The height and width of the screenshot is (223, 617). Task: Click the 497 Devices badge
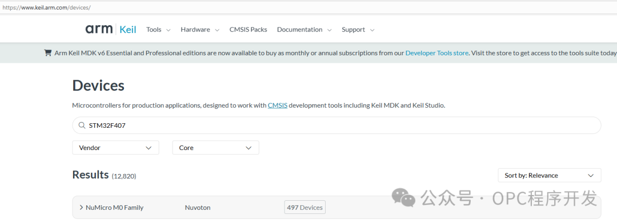pyautogui.click(x=305, y=207)
